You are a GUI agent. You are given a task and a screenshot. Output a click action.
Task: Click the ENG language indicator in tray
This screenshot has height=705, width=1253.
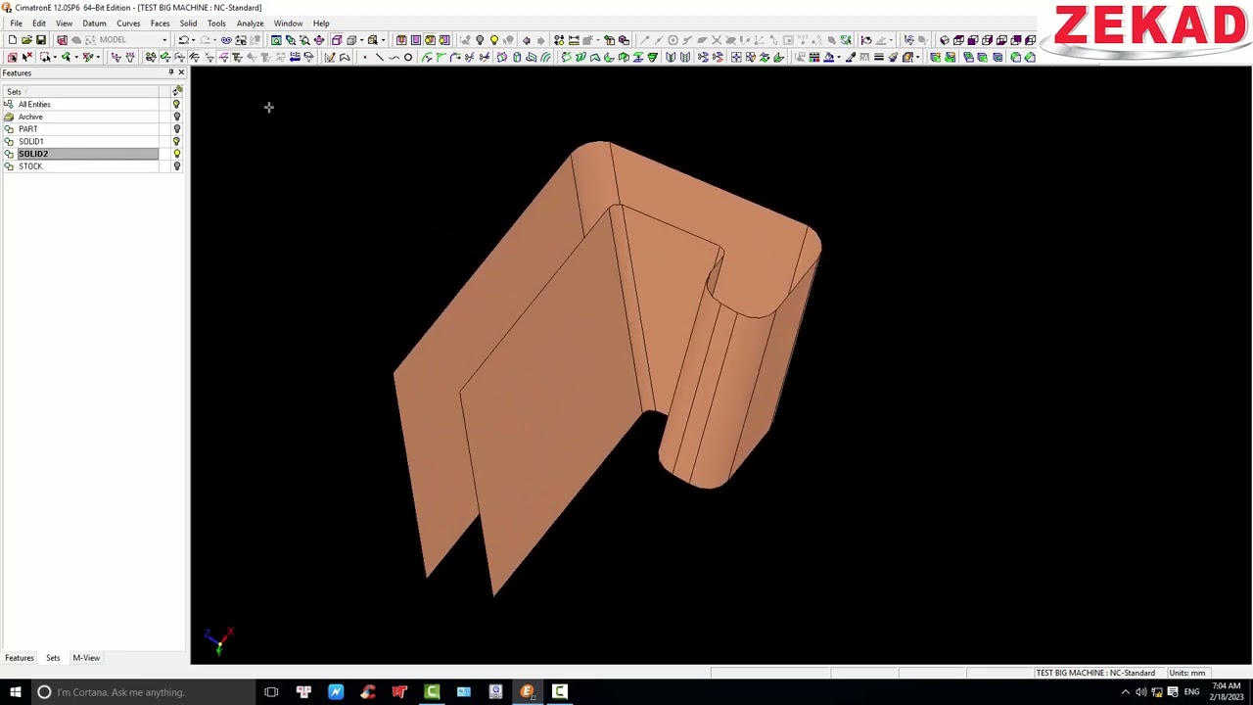(1191, 692)
